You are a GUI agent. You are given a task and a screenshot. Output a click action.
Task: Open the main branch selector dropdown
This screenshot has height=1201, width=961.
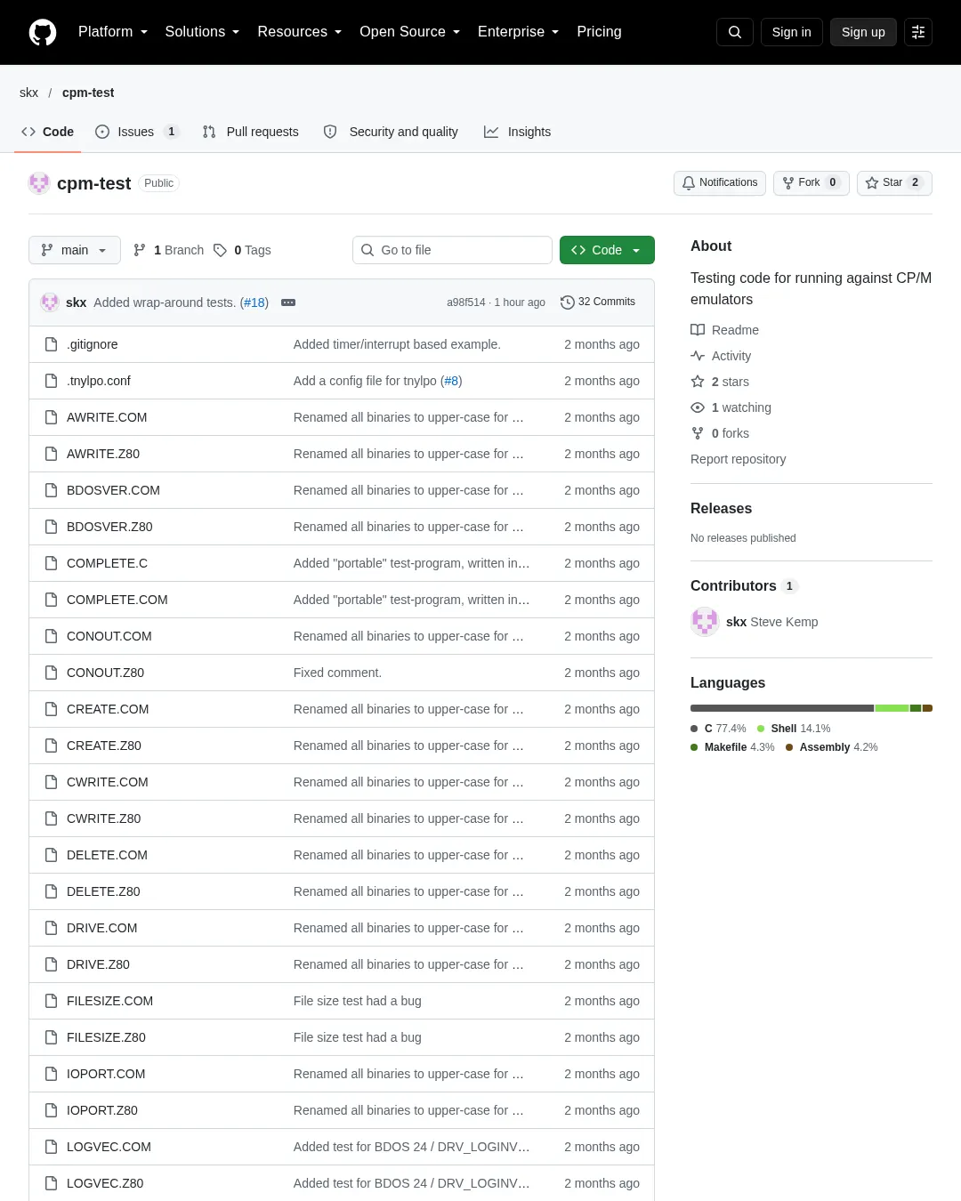pos(74,250)
